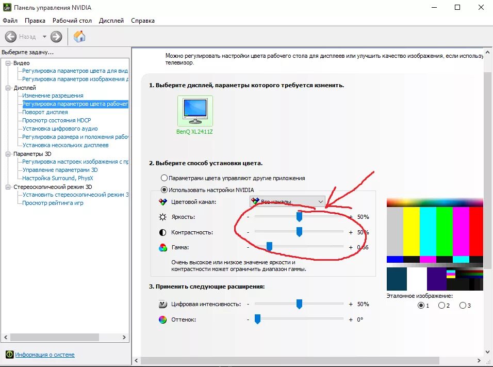Click the system info icon at bottom left
Viewport: 493px width, 367px height.
tap(10, 355)
